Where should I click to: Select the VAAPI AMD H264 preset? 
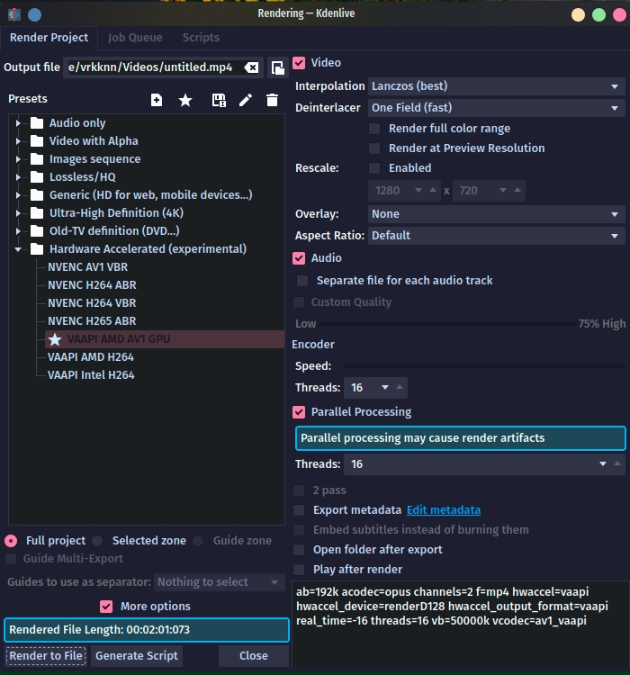(x=91, y=357)
